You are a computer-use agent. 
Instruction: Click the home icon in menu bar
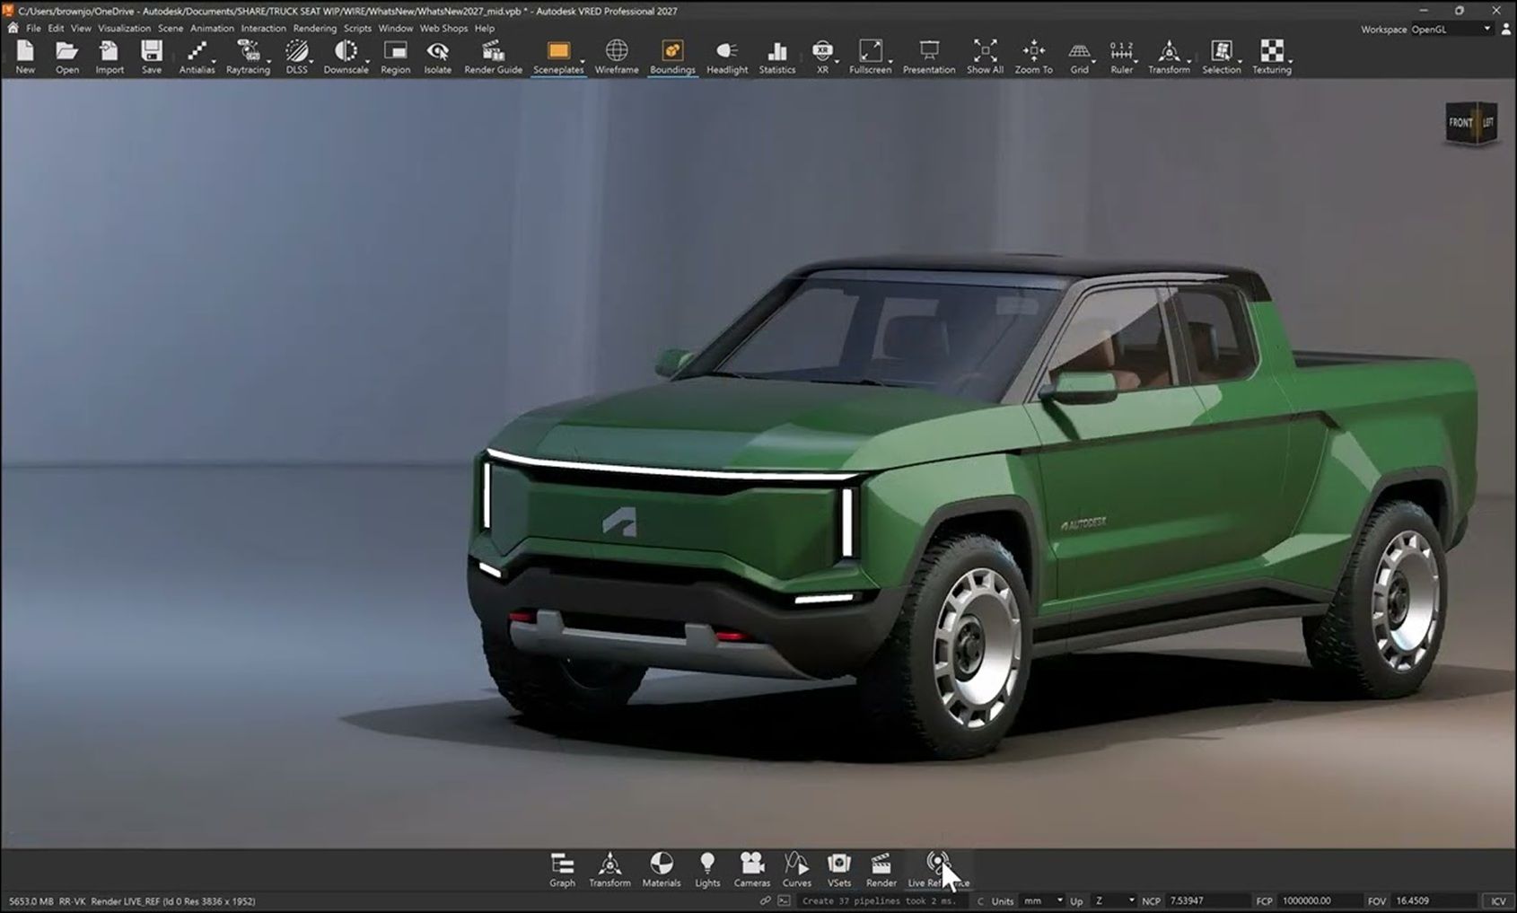coord(13,29)
